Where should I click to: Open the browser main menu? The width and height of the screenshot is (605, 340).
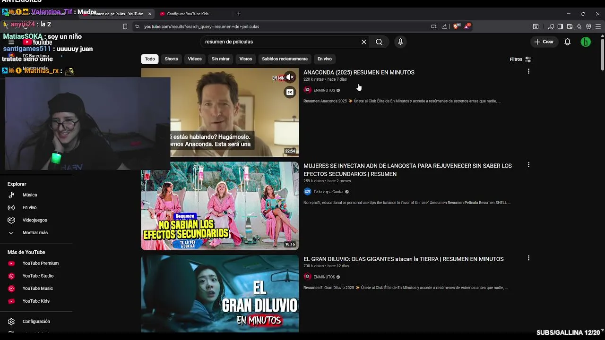[598, 26]
